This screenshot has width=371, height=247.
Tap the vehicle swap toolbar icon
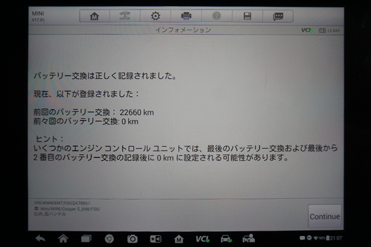point(125,16)
